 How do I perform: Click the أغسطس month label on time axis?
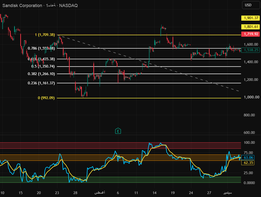[100, 192]
